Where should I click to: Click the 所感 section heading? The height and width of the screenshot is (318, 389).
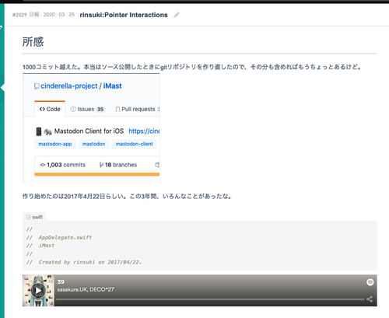point(33,42)
